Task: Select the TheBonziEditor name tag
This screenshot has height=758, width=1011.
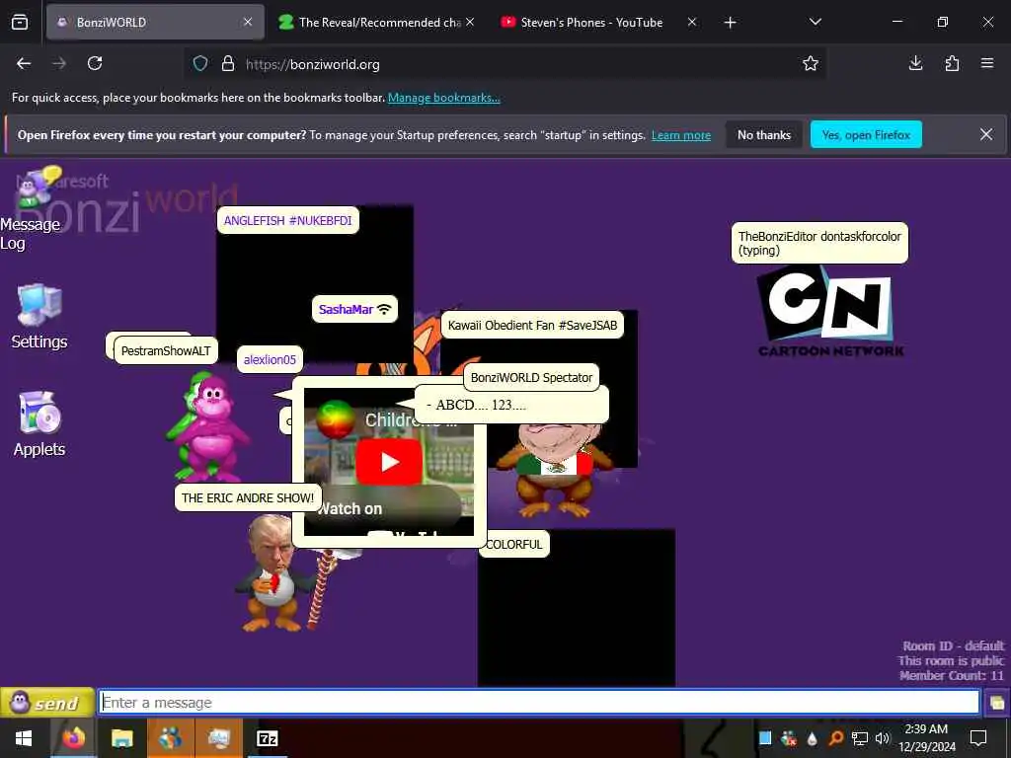Action: click(819, 243)
